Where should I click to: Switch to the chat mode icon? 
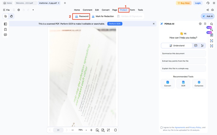tap(196, 46)
